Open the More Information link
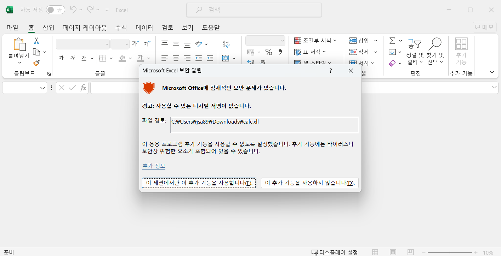This screenshot has height=256, width=501. click(x=154, y=166)
